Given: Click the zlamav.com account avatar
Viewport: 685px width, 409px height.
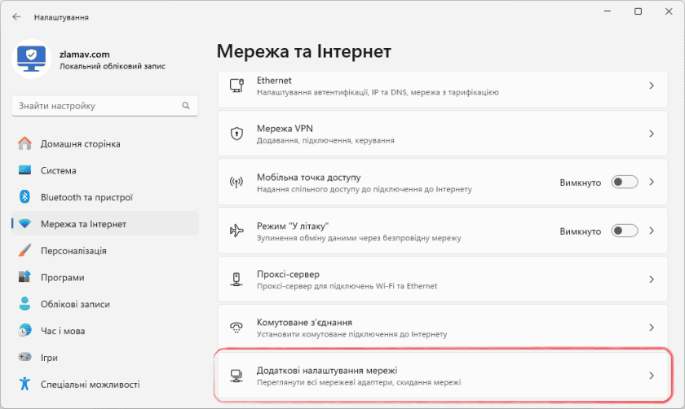Looking at the screenshot, I should click(x=32, y=59).
